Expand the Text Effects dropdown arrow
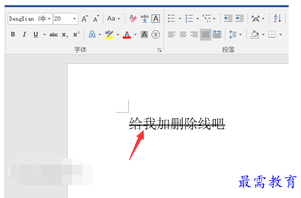The height and width of the screenshot is (198, 301). tap(99, 34)
